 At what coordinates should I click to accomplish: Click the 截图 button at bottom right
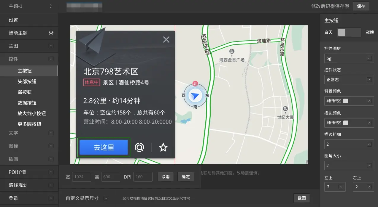click(x=301, y=198)
